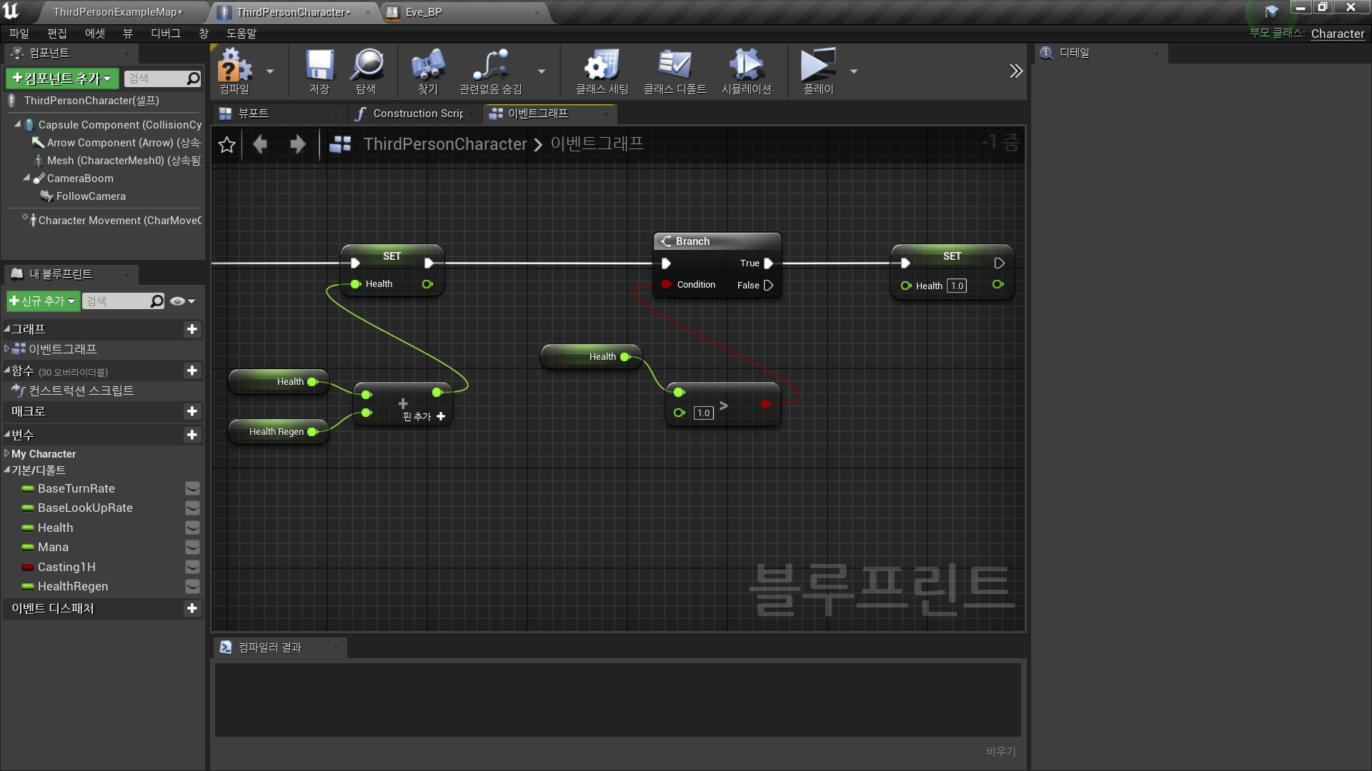The width and height of the screenshot is (1372, 771).
Task: Open the 디버그 menu
Action: point(165,34)
